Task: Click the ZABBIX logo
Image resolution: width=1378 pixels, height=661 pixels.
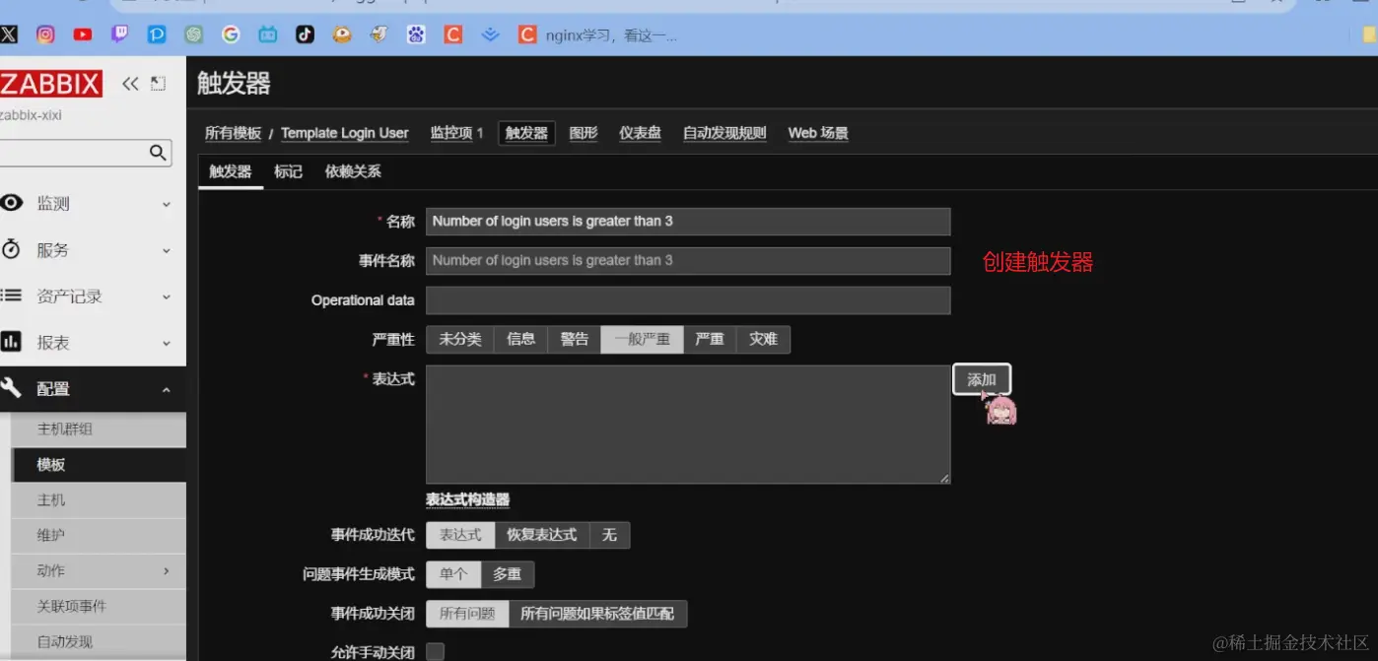Action: [x=51, y=84]
